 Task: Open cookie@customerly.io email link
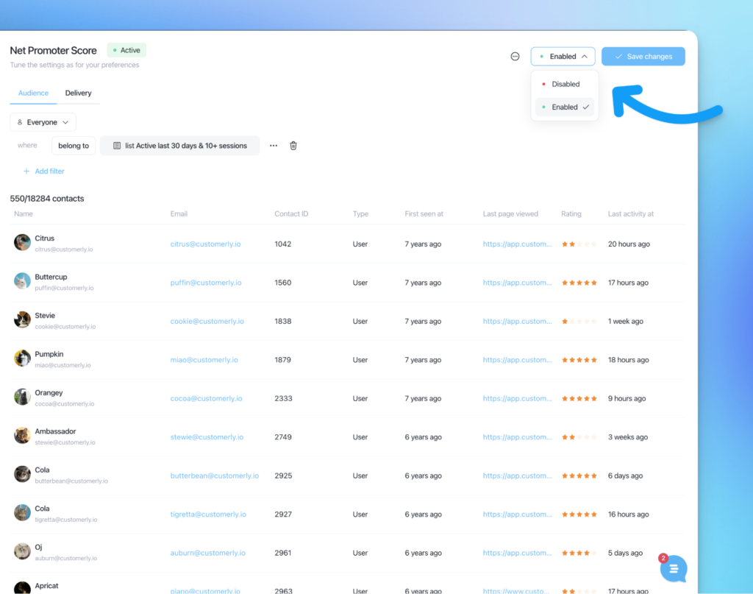click(x=207, y=321)
